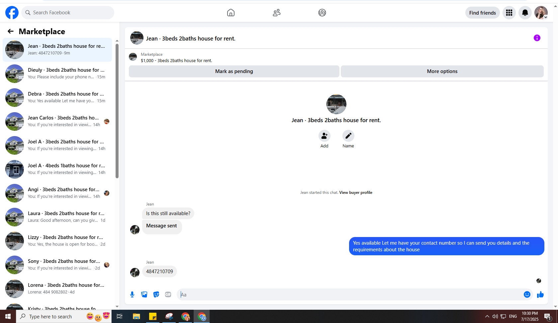Image resolution: width=558 pixels, height=323 pixels.
Task: Edit the chat name with pencil icon
Action: 348,136
